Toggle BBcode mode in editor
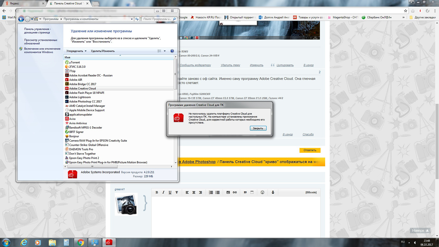Screen dimensions: 439x247 (x=311, y=192)
